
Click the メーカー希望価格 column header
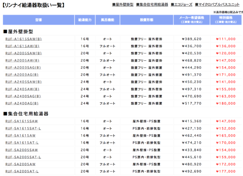[x=192, y=20]
